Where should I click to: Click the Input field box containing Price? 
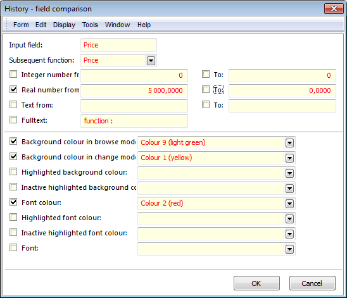click(118, 45)
